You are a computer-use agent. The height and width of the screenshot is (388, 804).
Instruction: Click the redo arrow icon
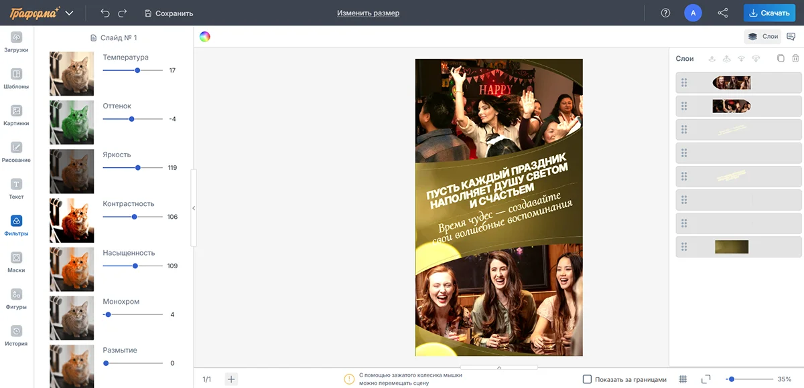pos(122,13)
